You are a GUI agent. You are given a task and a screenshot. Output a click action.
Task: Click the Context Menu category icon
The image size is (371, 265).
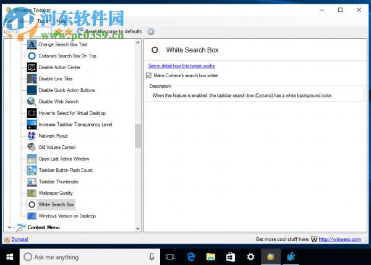pos(21,227)
